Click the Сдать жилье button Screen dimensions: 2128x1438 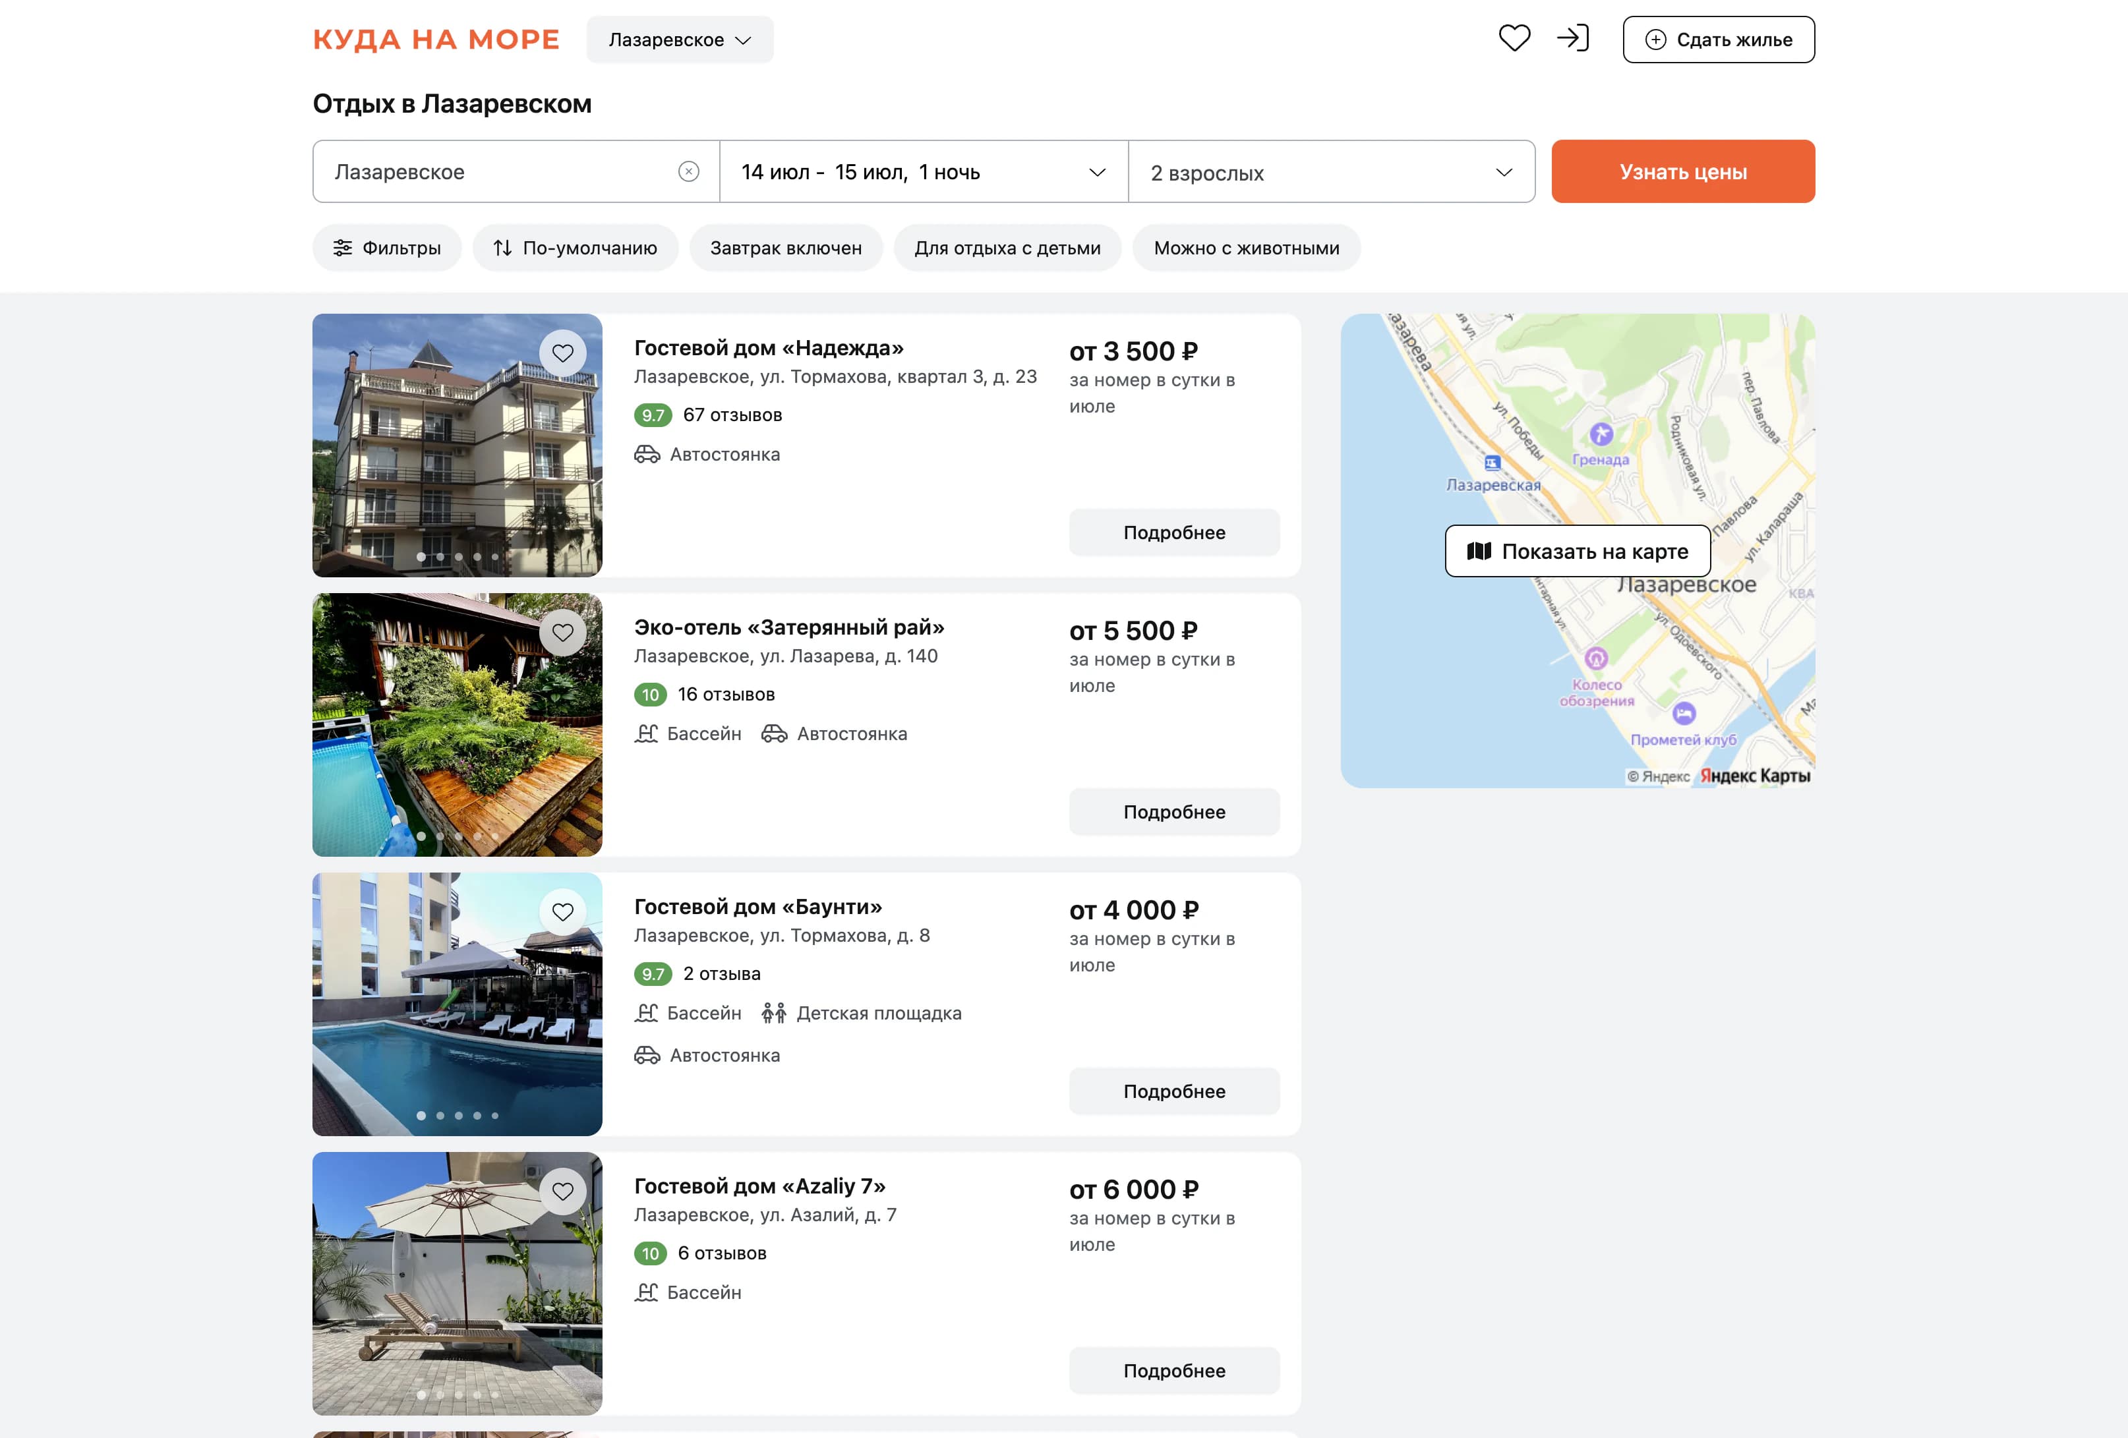pyautogui.click(x=1719, y=40)
